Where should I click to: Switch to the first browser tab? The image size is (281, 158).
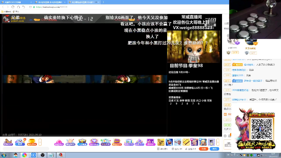pyautogui.click(x=16, y=2)
